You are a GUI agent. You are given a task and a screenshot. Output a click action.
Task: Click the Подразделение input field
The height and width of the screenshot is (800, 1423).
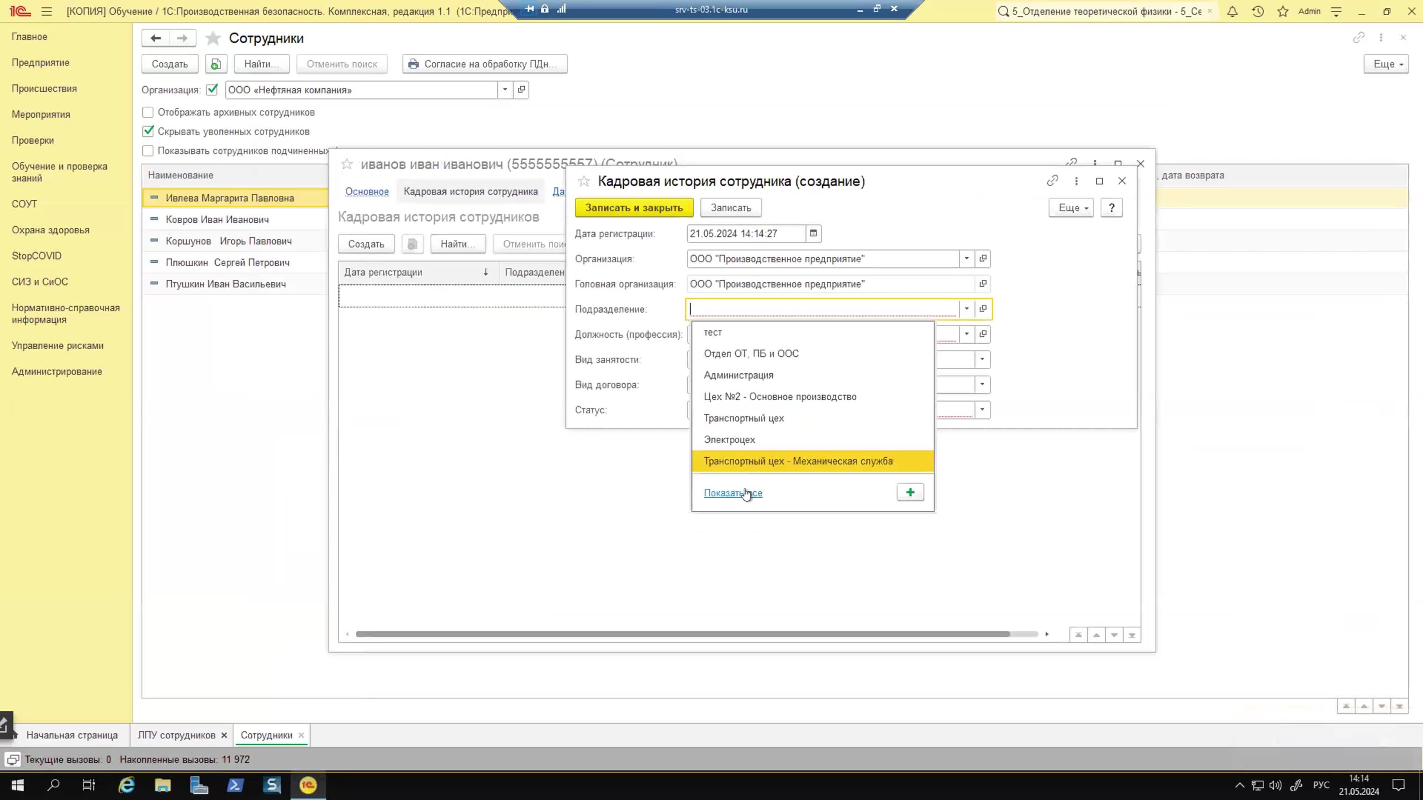pyautogui.click(x=823, y=309)
